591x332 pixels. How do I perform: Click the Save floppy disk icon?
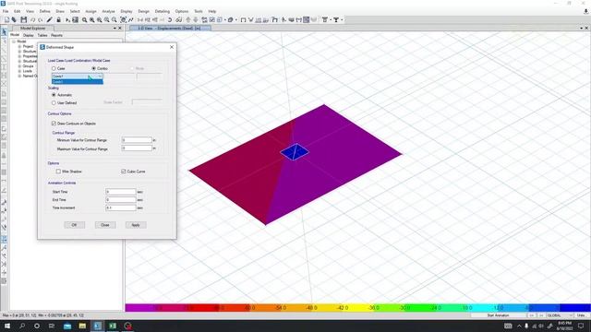[24, 19]
